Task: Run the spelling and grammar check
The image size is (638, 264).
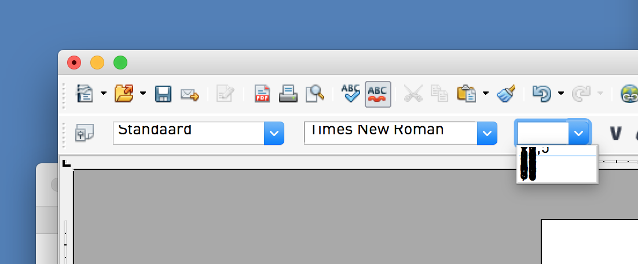Action: [351, 93]
